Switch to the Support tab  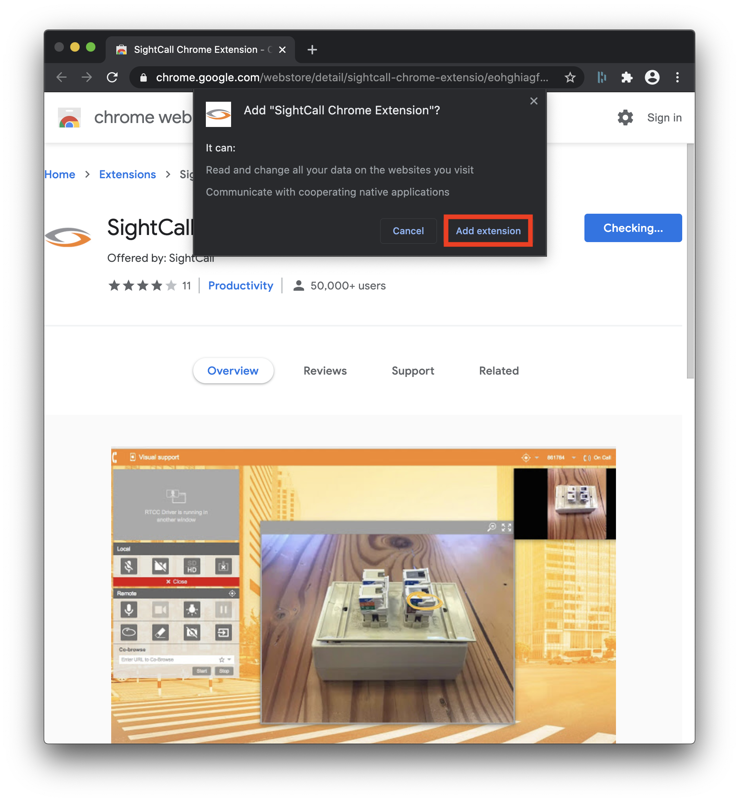pyautogui.click(x=413, y=371)
